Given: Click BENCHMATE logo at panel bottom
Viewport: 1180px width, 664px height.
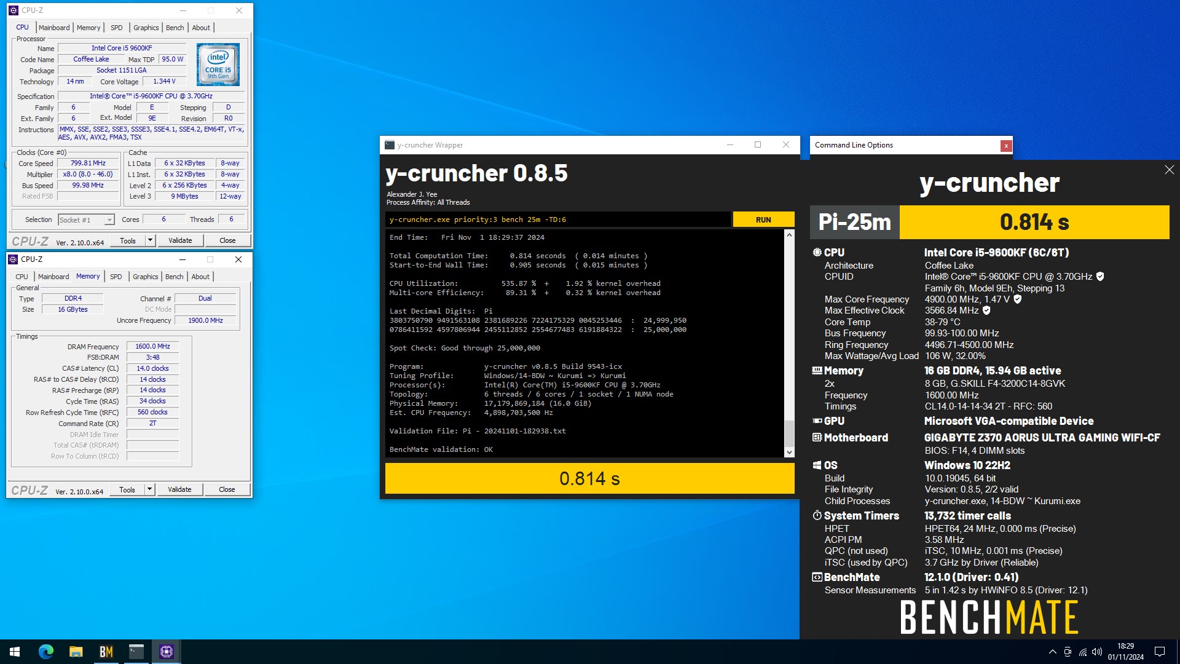Looking at the screenshot, I should pos(989,617).
